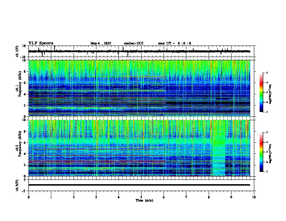
Task: Click the "6" kHz tick on ch.2 frequency axis
Action: (x=25, y=143)
